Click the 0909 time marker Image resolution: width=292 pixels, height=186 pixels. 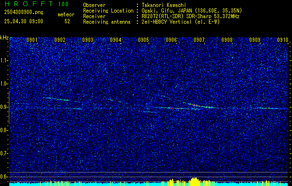(x=255, y=40)
